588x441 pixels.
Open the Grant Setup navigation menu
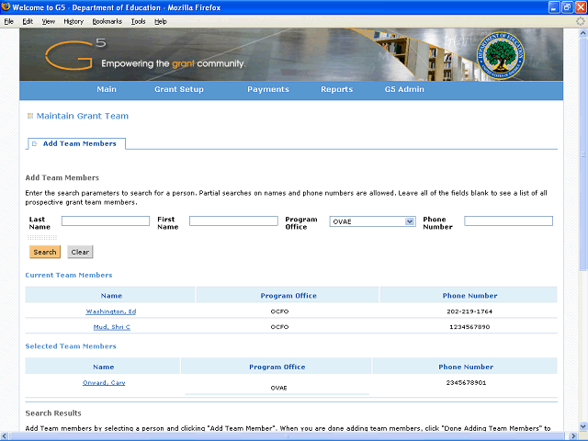tap(179, 90)
